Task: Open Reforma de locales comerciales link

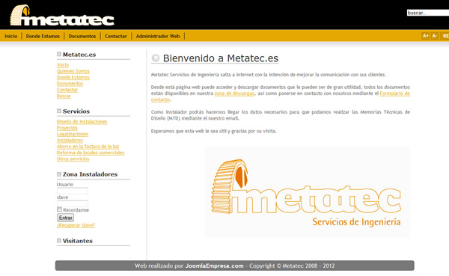Action: pyautogui.click(x=91, y=153)
